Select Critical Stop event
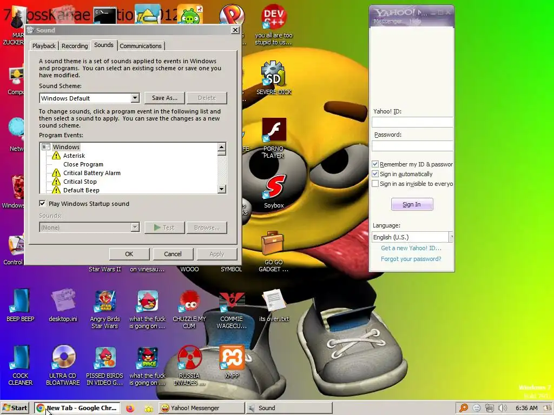Image resolution: width=554 pixels, height=415 pixels. [80, 182]
